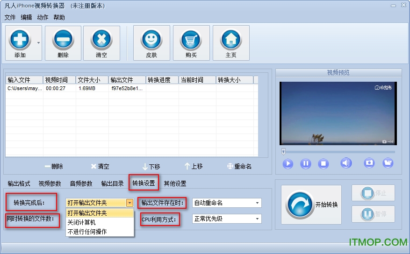Open the 帮助 menu
The image size is (410, 254).
(59, 17)
